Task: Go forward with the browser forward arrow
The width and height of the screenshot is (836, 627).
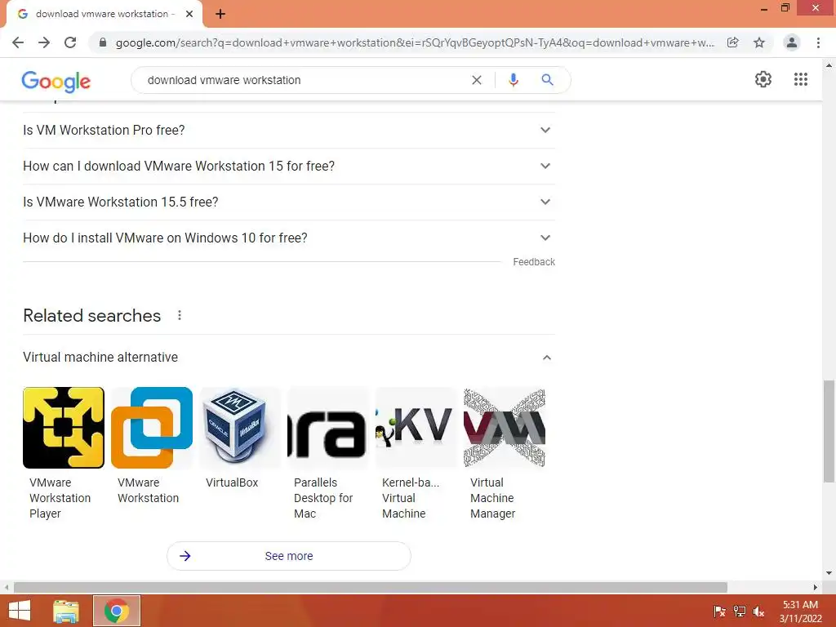Action: [x=44, y=42]
